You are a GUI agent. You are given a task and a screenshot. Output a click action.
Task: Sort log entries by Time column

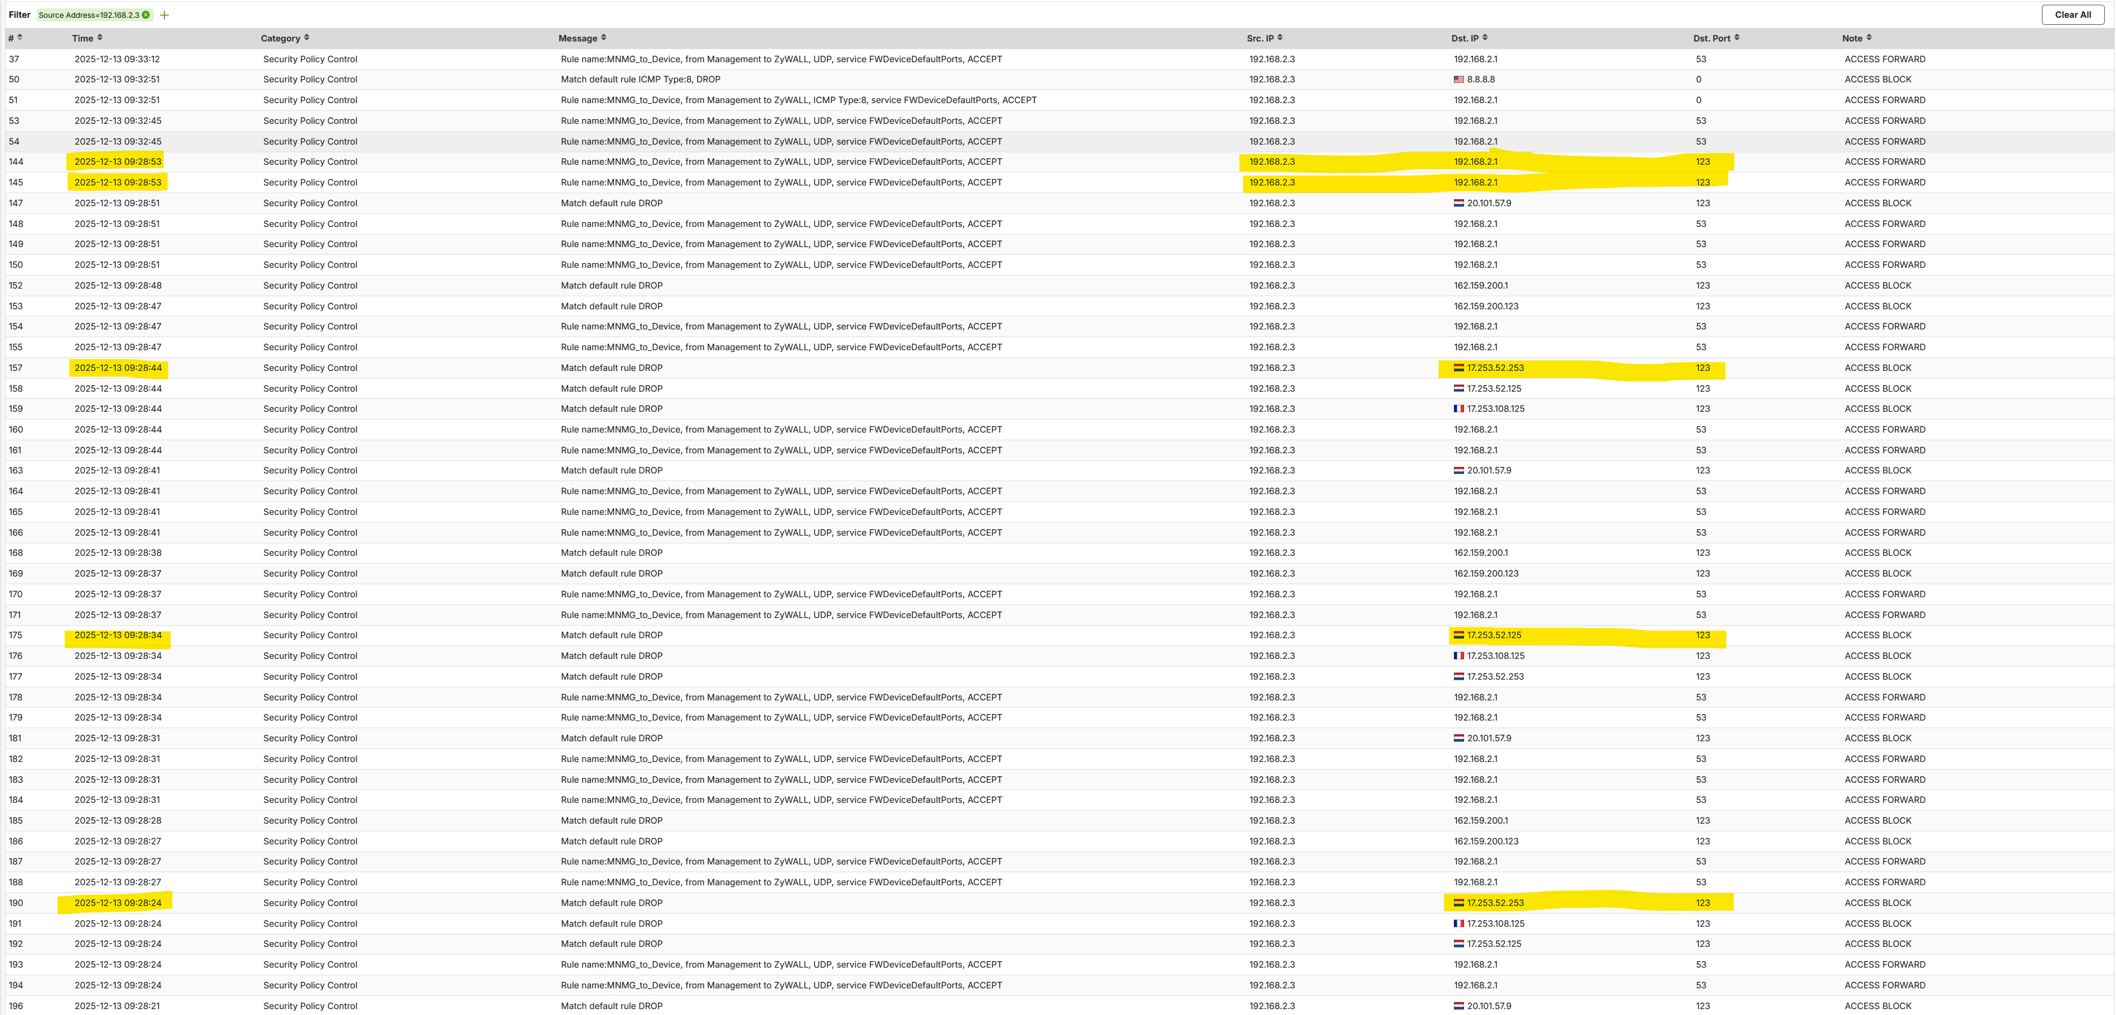coord(100,38)
